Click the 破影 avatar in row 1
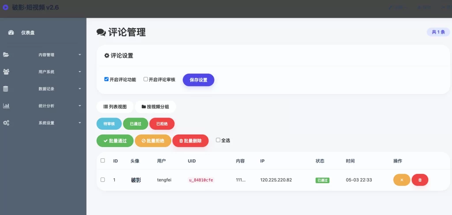The width and height of the screenshot is (452, 215). [136, 180]
